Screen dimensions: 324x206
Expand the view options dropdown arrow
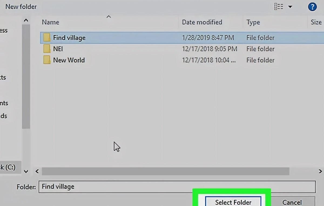[x=290, y=7]
